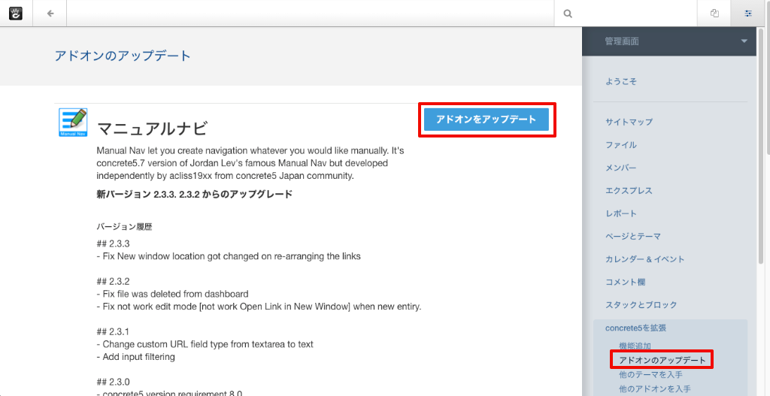The image size is (770, 396).
Task: Go to サイトマップ in sidebar
Action: click(629, 122)
